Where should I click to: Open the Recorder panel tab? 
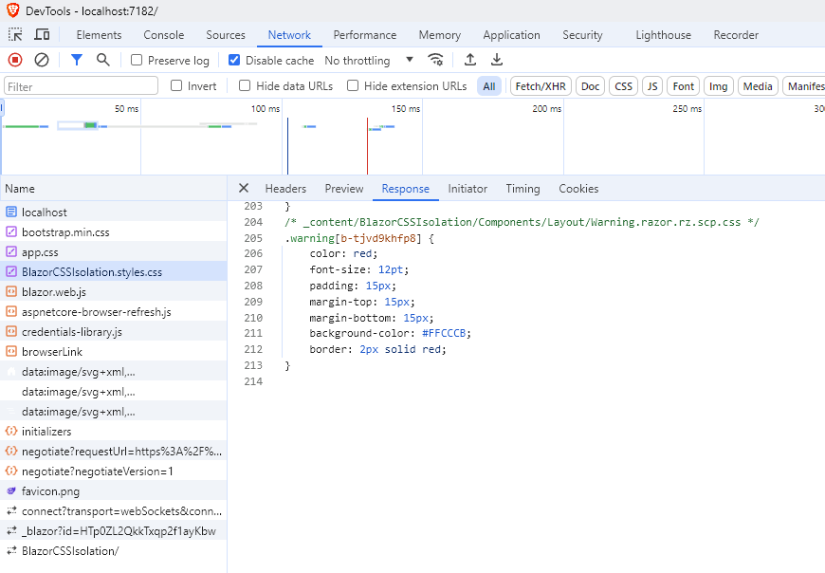tap(736, 35)
